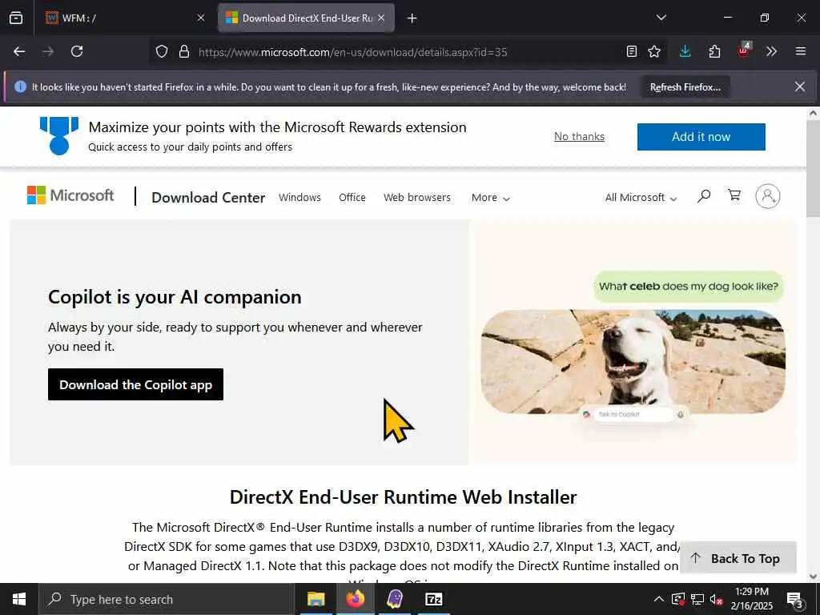Close the WFM tab
The height and width of the screenshot is (615, 820).
201,18
